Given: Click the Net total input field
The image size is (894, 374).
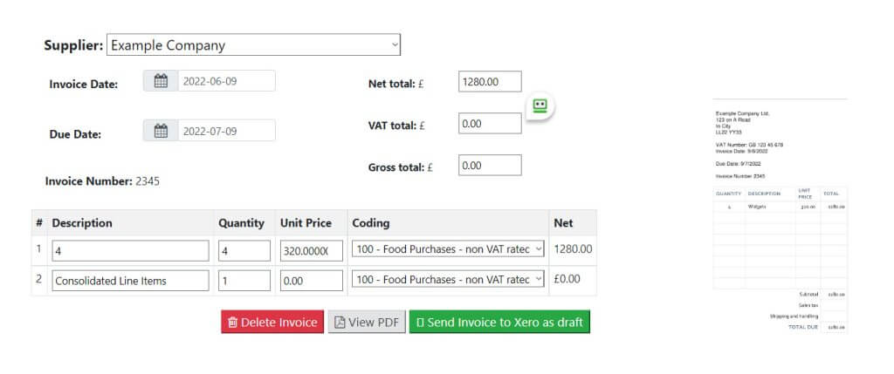Looking at the screenshot, I should (490, 81).
